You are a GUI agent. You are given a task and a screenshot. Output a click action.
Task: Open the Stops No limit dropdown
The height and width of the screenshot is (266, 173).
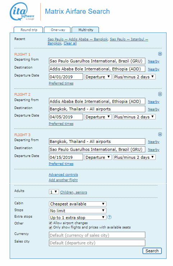point(77,210)
